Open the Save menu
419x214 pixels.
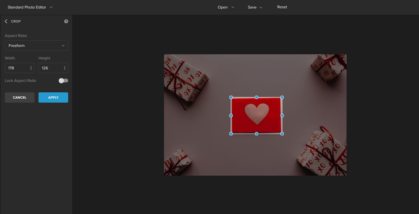click(x=255, y=7)
